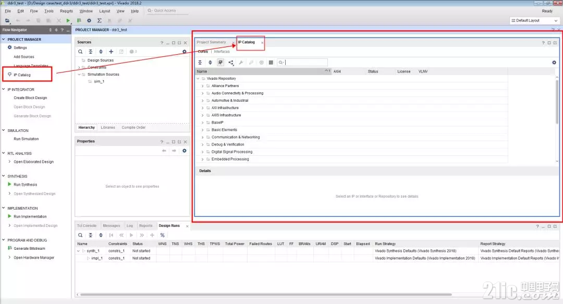Open the Reports menu in the menu bar
This screenshot has width=563, height=304.
tap(66, 11)
